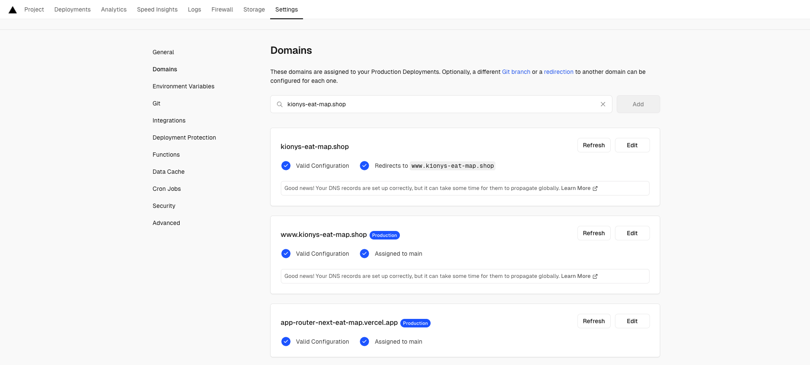Go to Deployment Protection settings
The height and width of the screenshot is (365, 810).
[x=184, y=137]
